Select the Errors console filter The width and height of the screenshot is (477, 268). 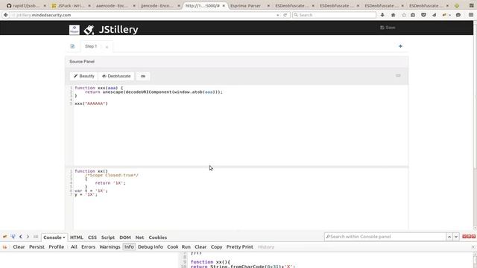tap(88, 246)
